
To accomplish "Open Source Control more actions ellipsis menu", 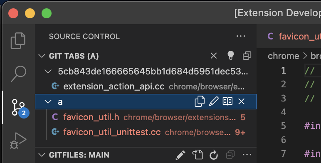I will point(241,36).
